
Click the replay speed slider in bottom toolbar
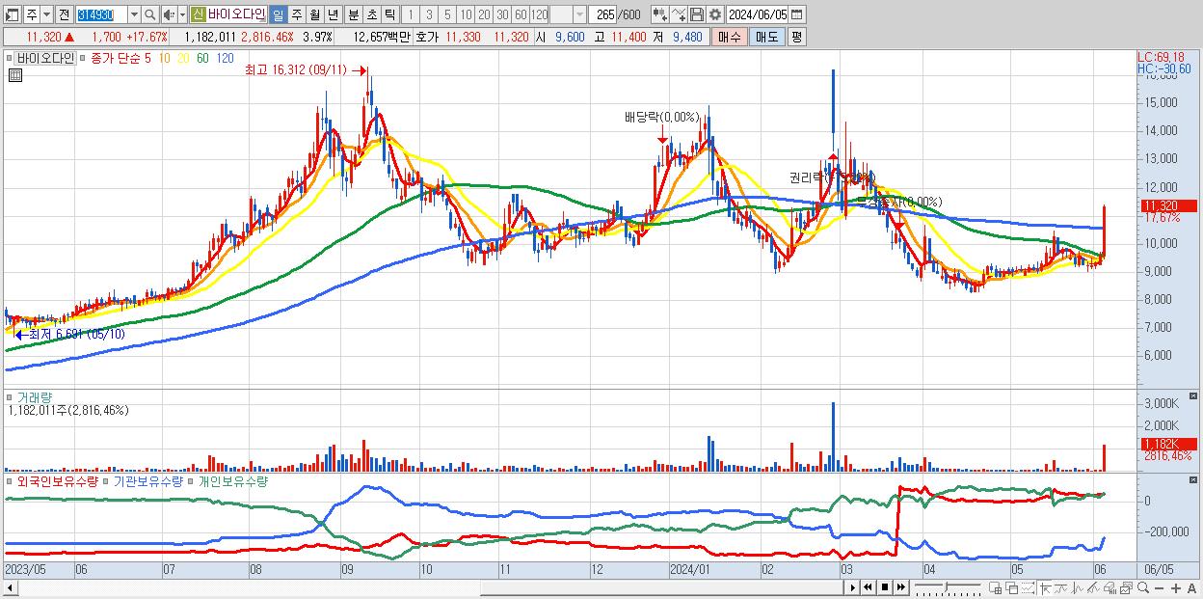pyautogui.click(x=947, y=587)
